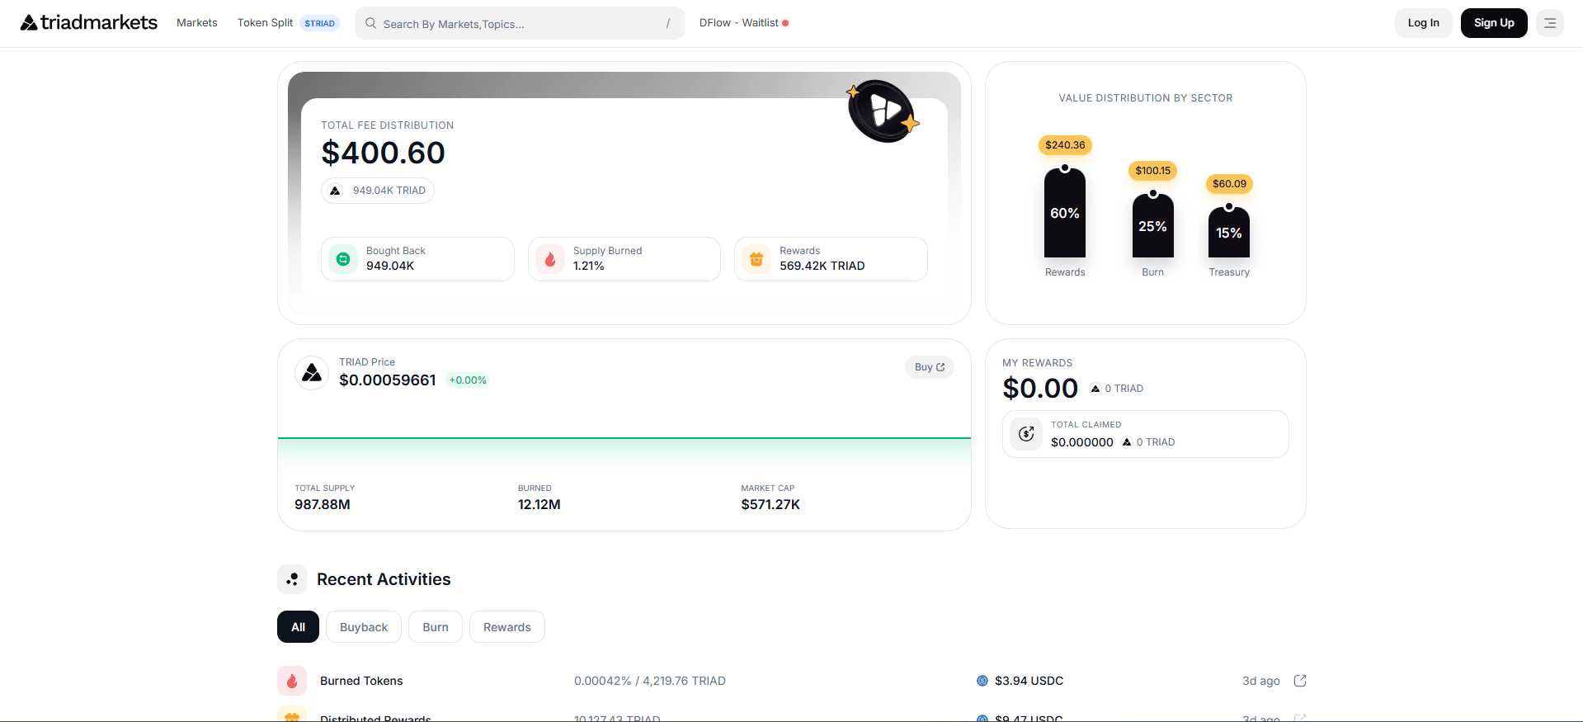1583x722 pixels.
Task: Click the red DFlow waitlist dot
Action: [785, 23]
